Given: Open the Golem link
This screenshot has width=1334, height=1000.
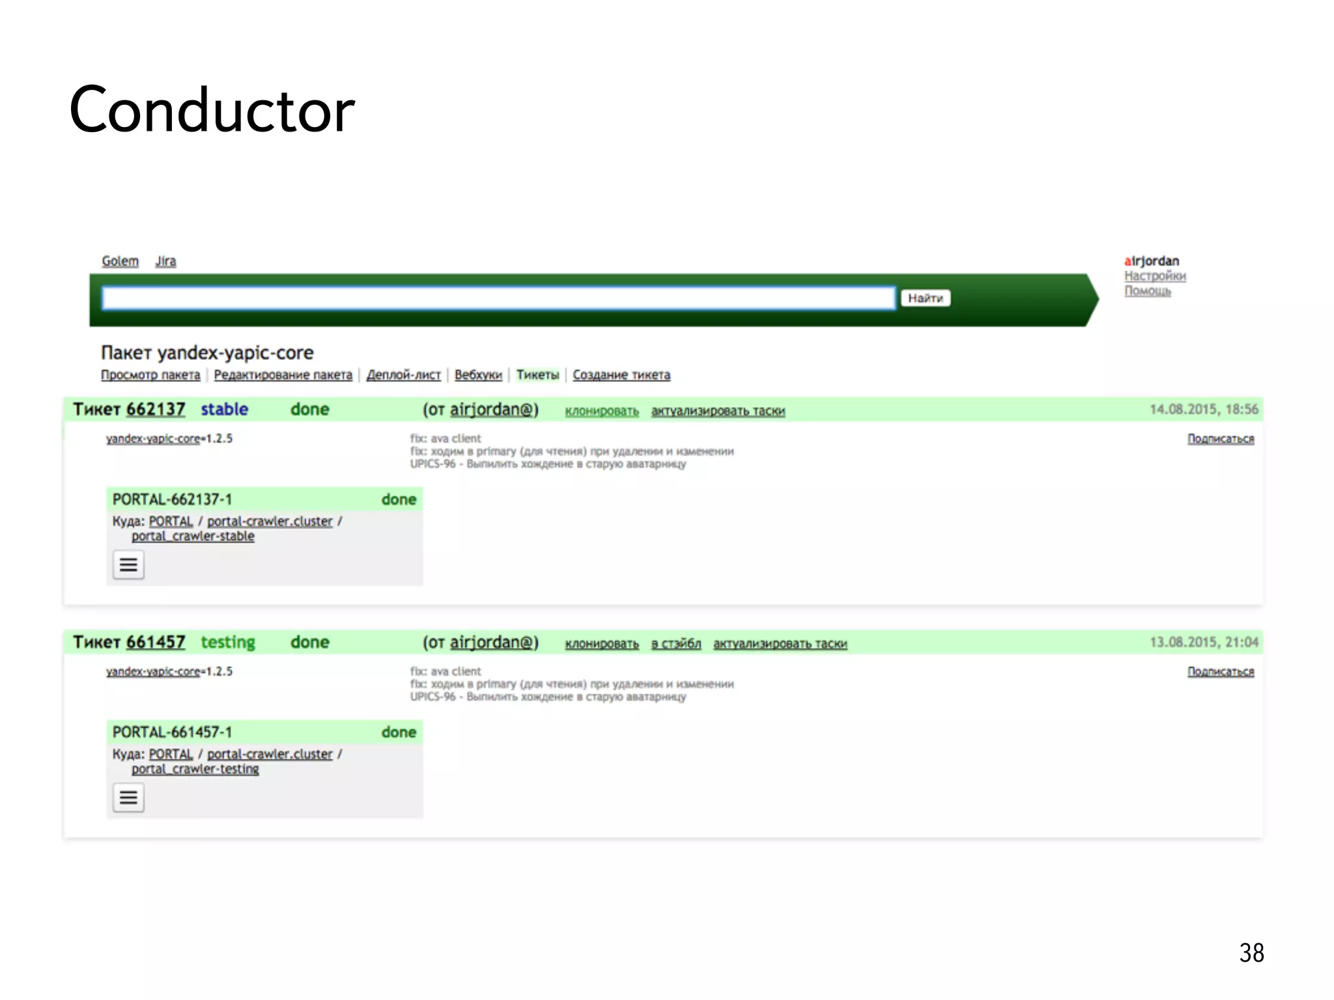Looking at the screenshot, I should (x=120, y=261).
